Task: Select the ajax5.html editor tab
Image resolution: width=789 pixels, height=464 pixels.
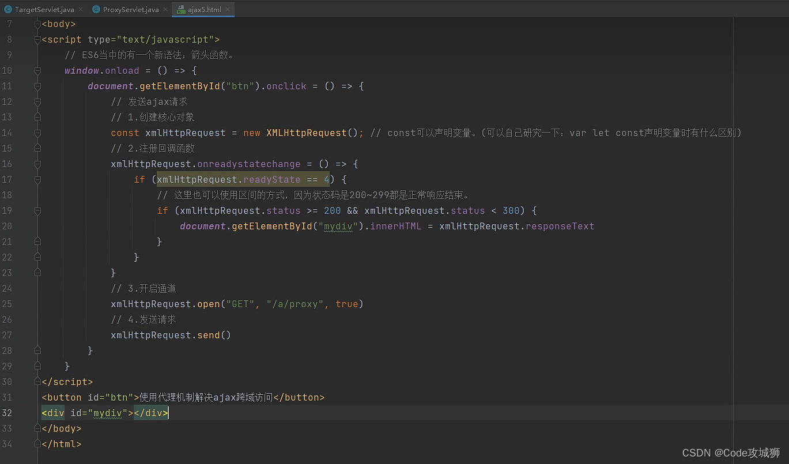Action: coord(203,10)
